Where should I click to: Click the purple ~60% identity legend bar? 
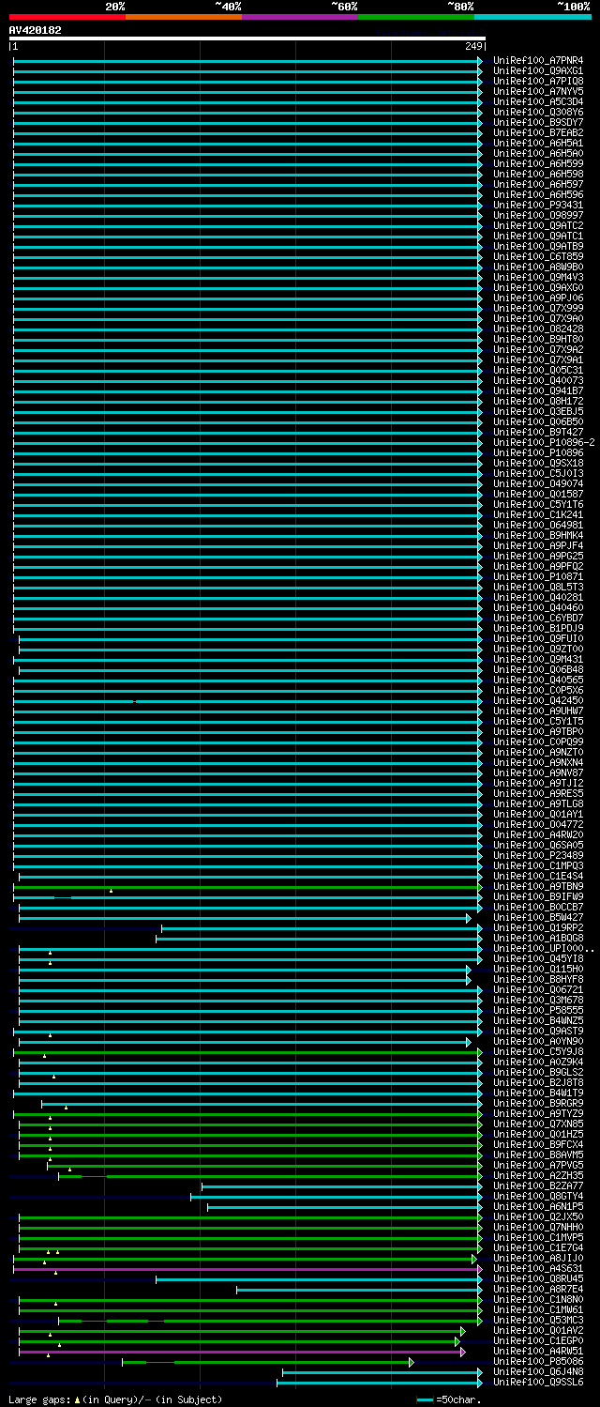click(x=299, y=17)
